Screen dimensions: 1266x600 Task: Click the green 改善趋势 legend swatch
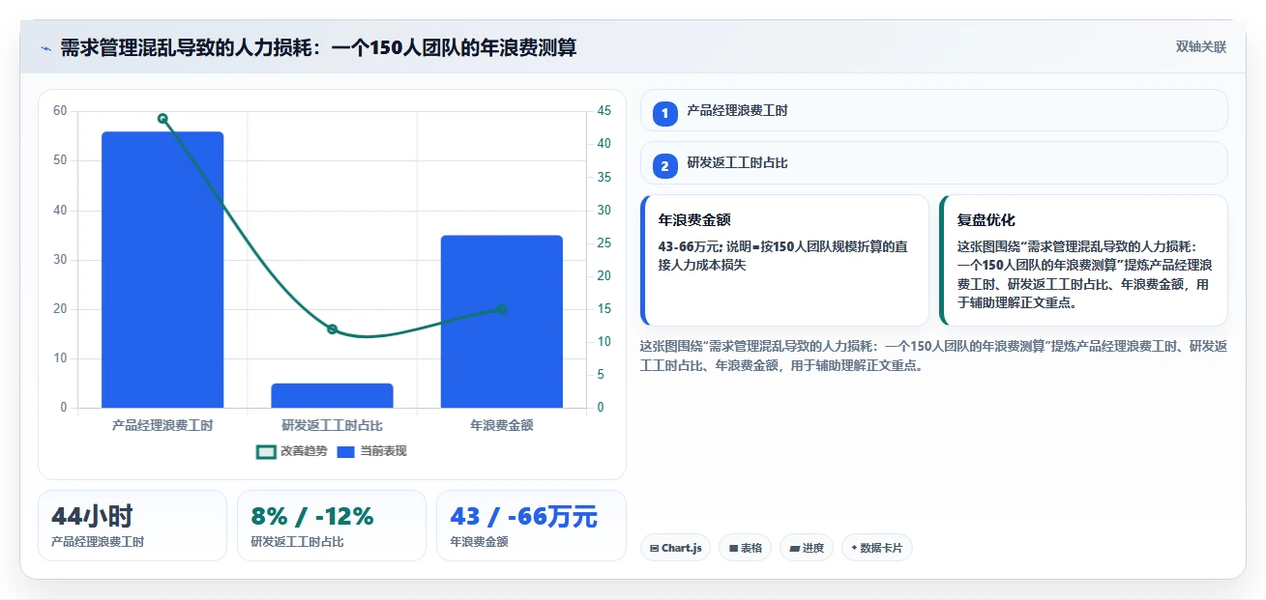266,451
